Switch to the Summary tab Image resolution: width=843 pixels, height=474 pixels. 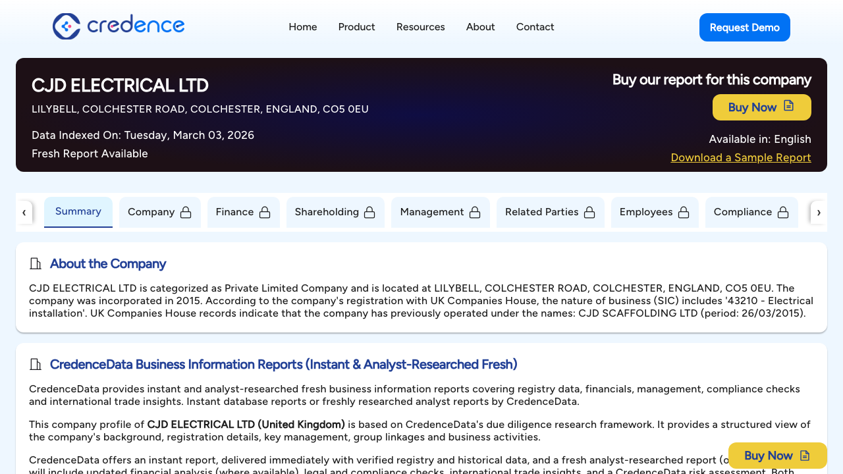pos(78,211)
